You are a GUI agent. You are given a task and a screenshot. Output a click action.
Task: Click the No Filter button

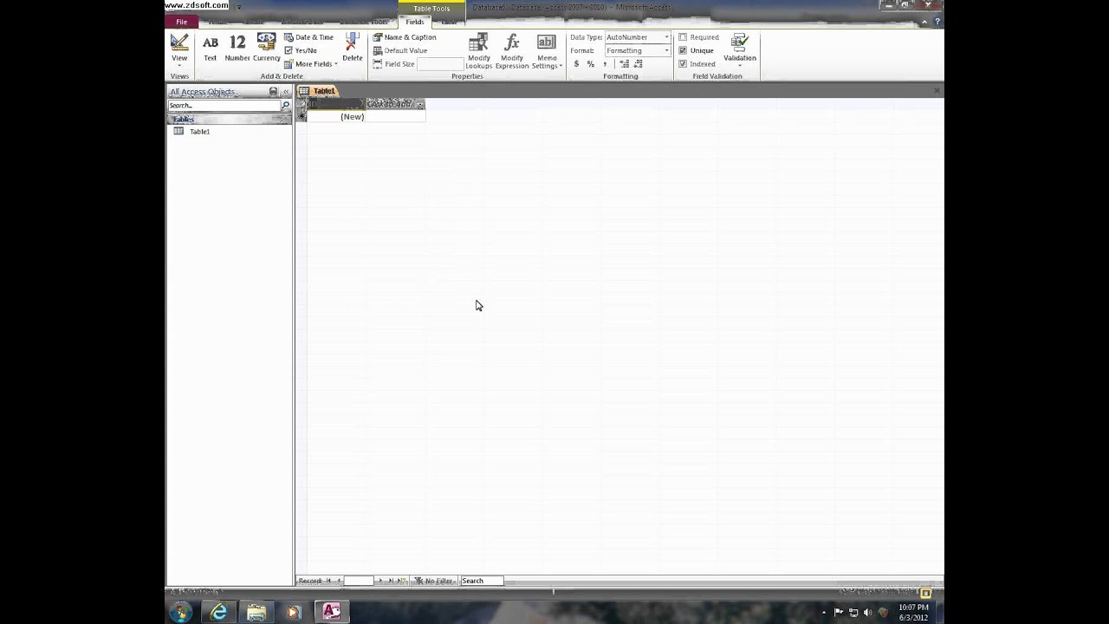[433, 581]
